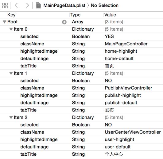Image resolution: width=163 pixels, height=159 pixels.
Task: Open the No Selection breadcrumb menu
Action: point(105,6)
